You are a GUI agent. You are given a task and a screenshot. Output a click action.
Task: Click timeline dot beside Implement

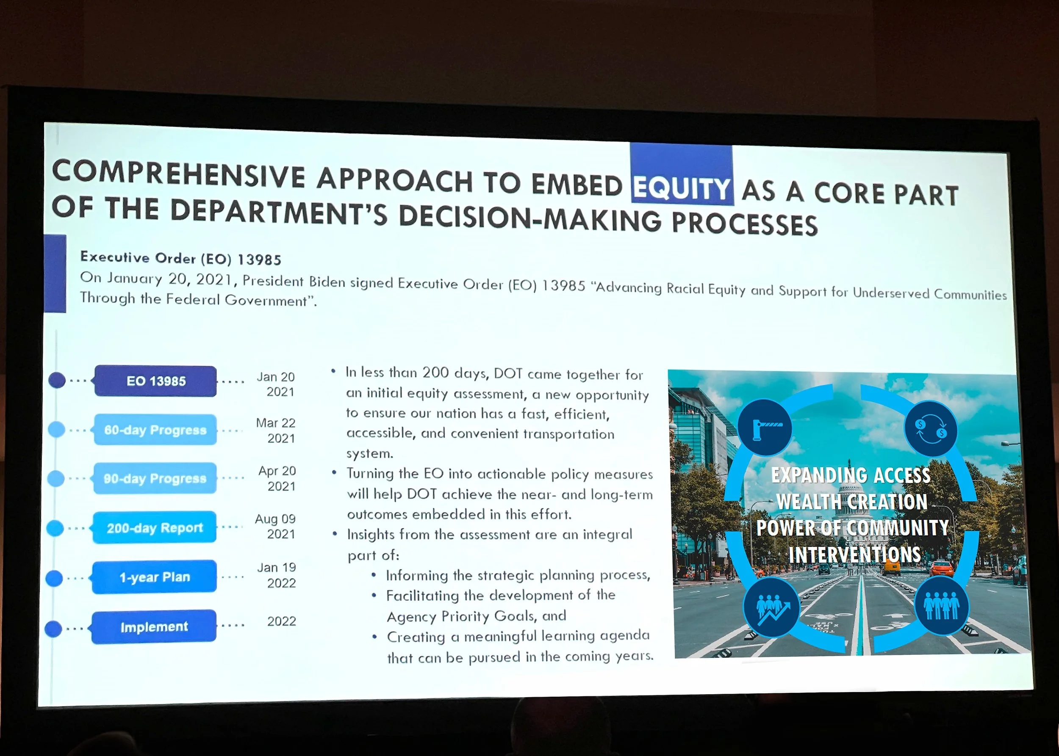click(x=53, y=629)
